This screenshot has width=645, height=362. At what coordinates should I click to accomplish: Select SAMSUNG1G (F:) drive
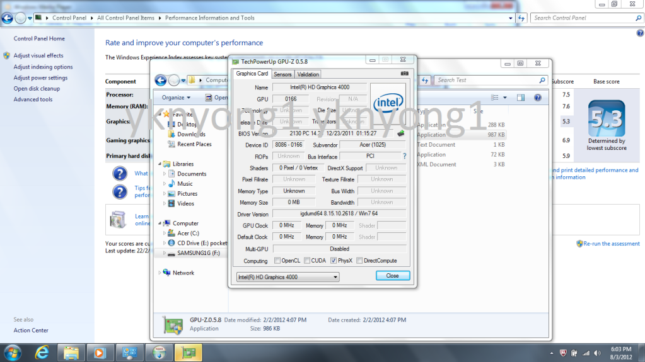[x=198, y=253]
